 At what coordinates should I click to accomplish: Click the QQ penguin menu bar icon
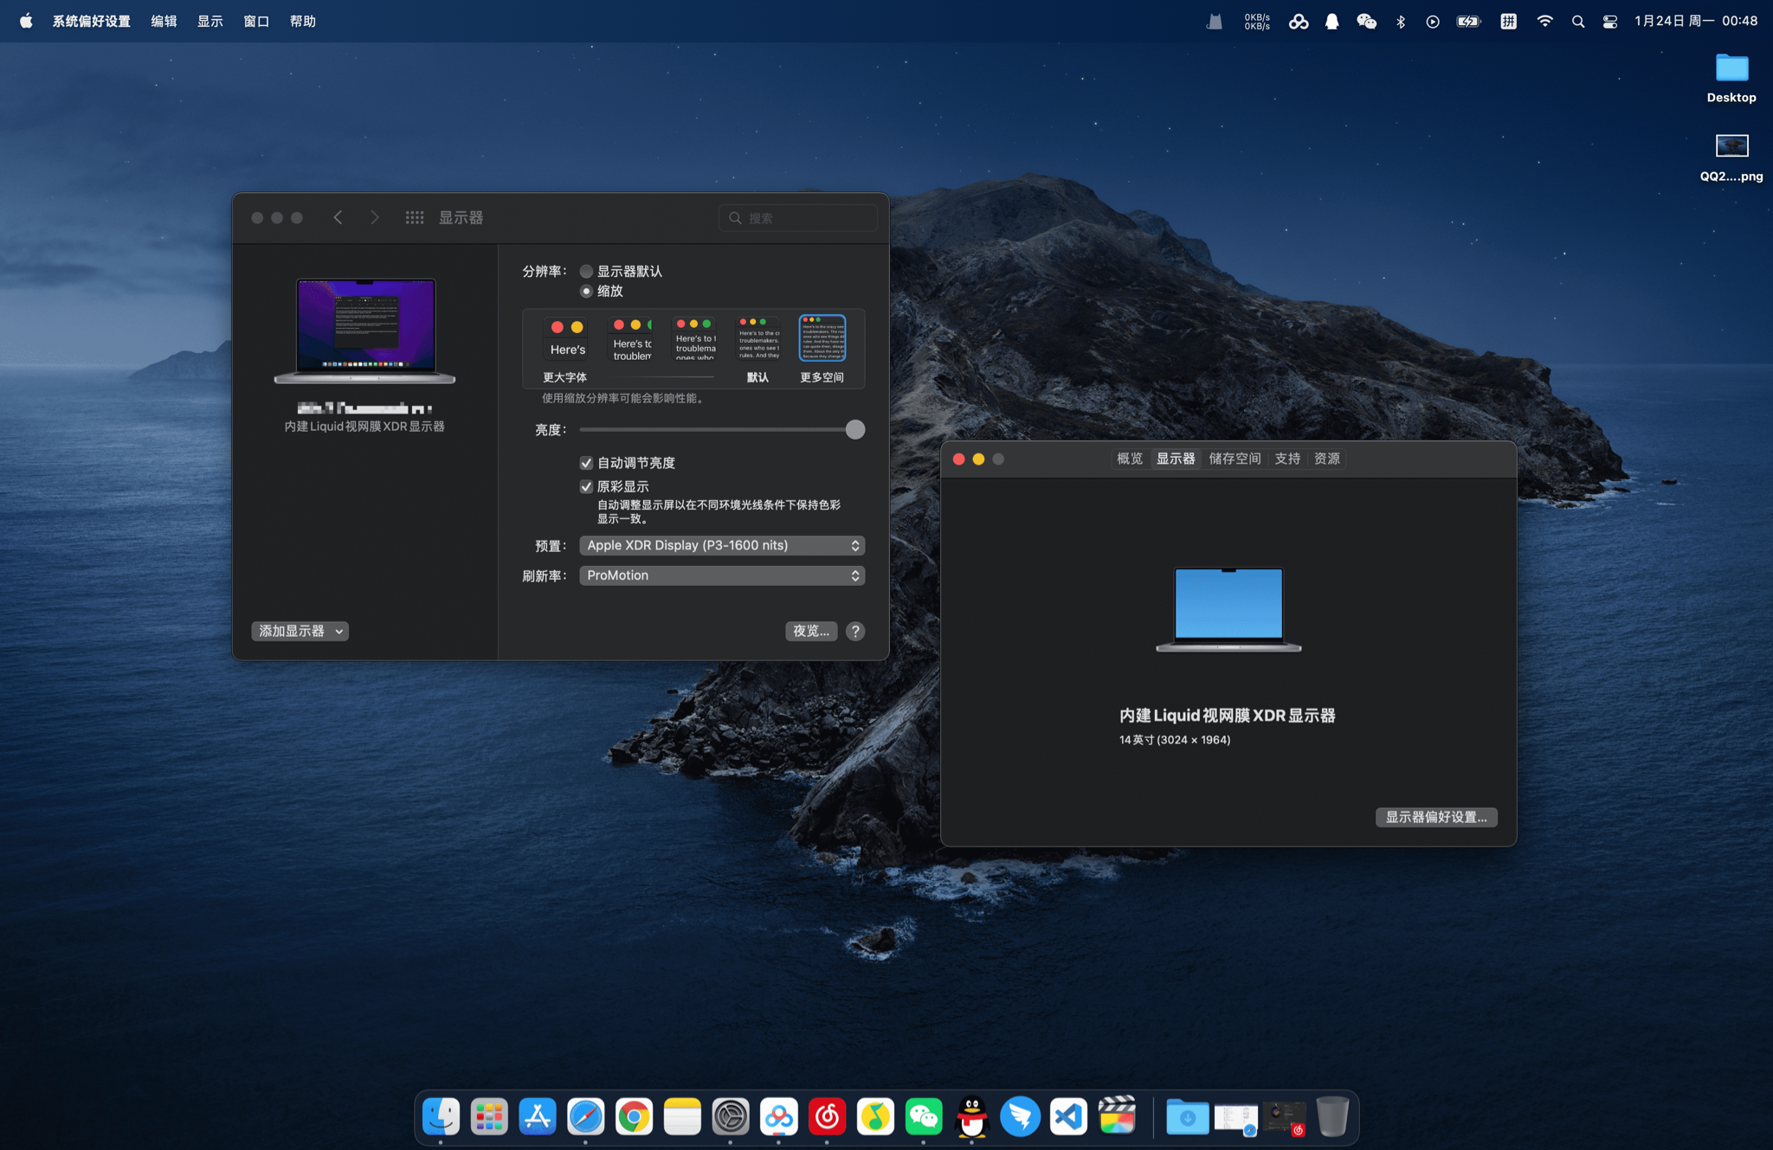(1331, 22)
